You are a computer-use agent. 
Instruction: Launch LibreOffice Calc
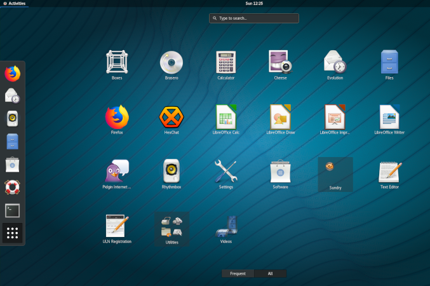225,119
